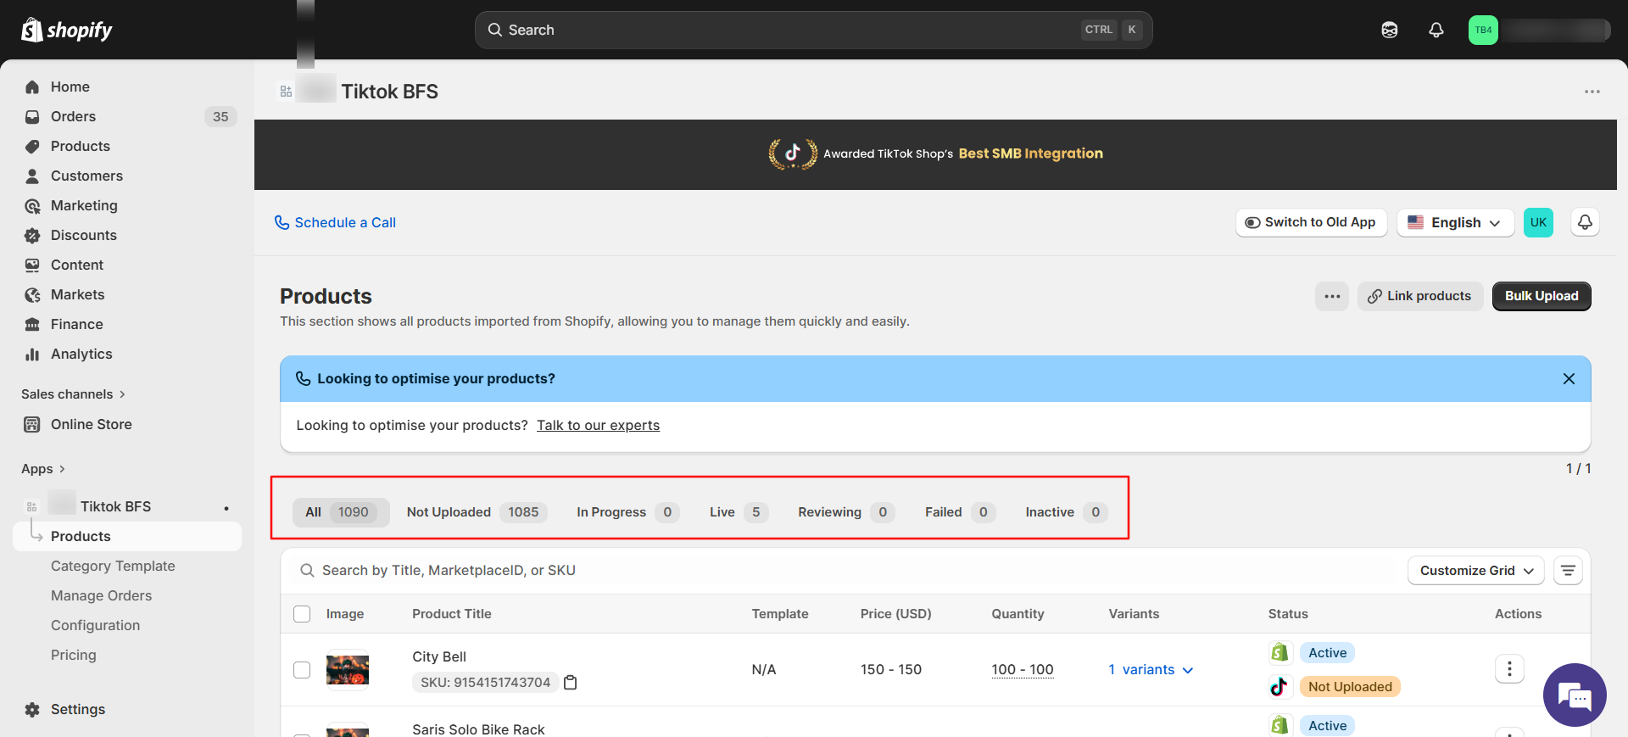Click the filter icon beside Customize Grid

pyautogui.click(x=1567, y=571)
